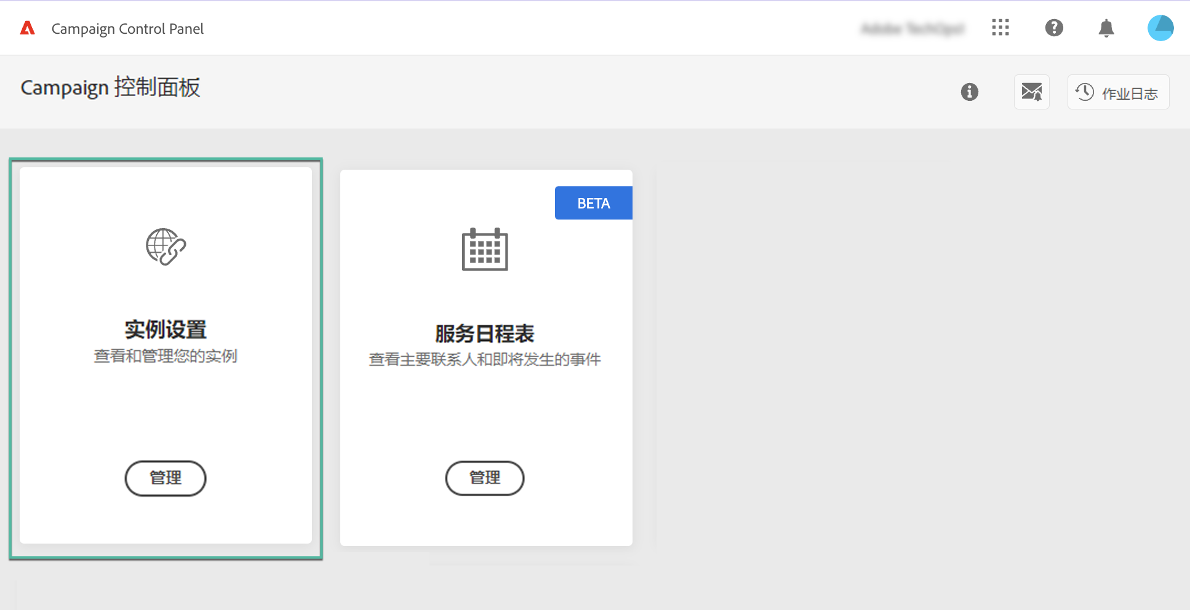Image resolution: width=1190 pixels, height=610 pixels.
Task: Click the blurred organization name in header
Action: click(x=912, y=28)
